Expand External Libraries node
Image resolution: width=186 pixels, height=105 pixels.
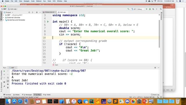click(x=3, y=17)
